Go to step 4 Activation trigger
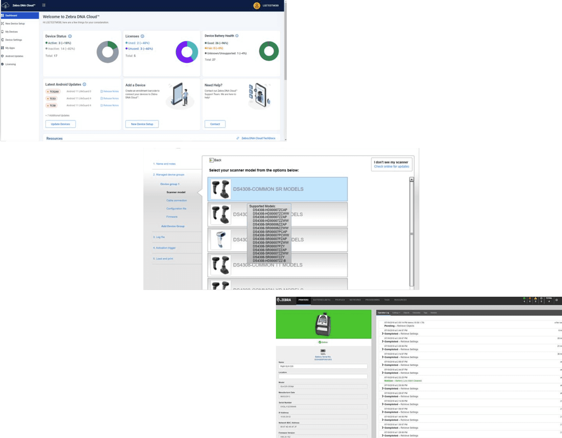The width and height of the screenshot is (562, 438). 164,248
